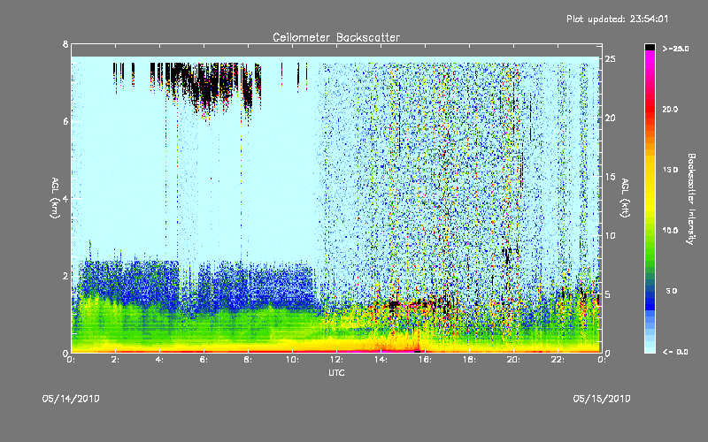Click the "22:" tick on the UTC axis
The height and width of the screenshot is (442, 708).
[x=558, y=360]
